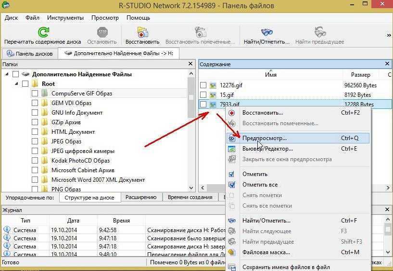Select the Microsoft Cabinet Архив tree row
The width and height of the screenshot is (393, 271).
(83, 170)
